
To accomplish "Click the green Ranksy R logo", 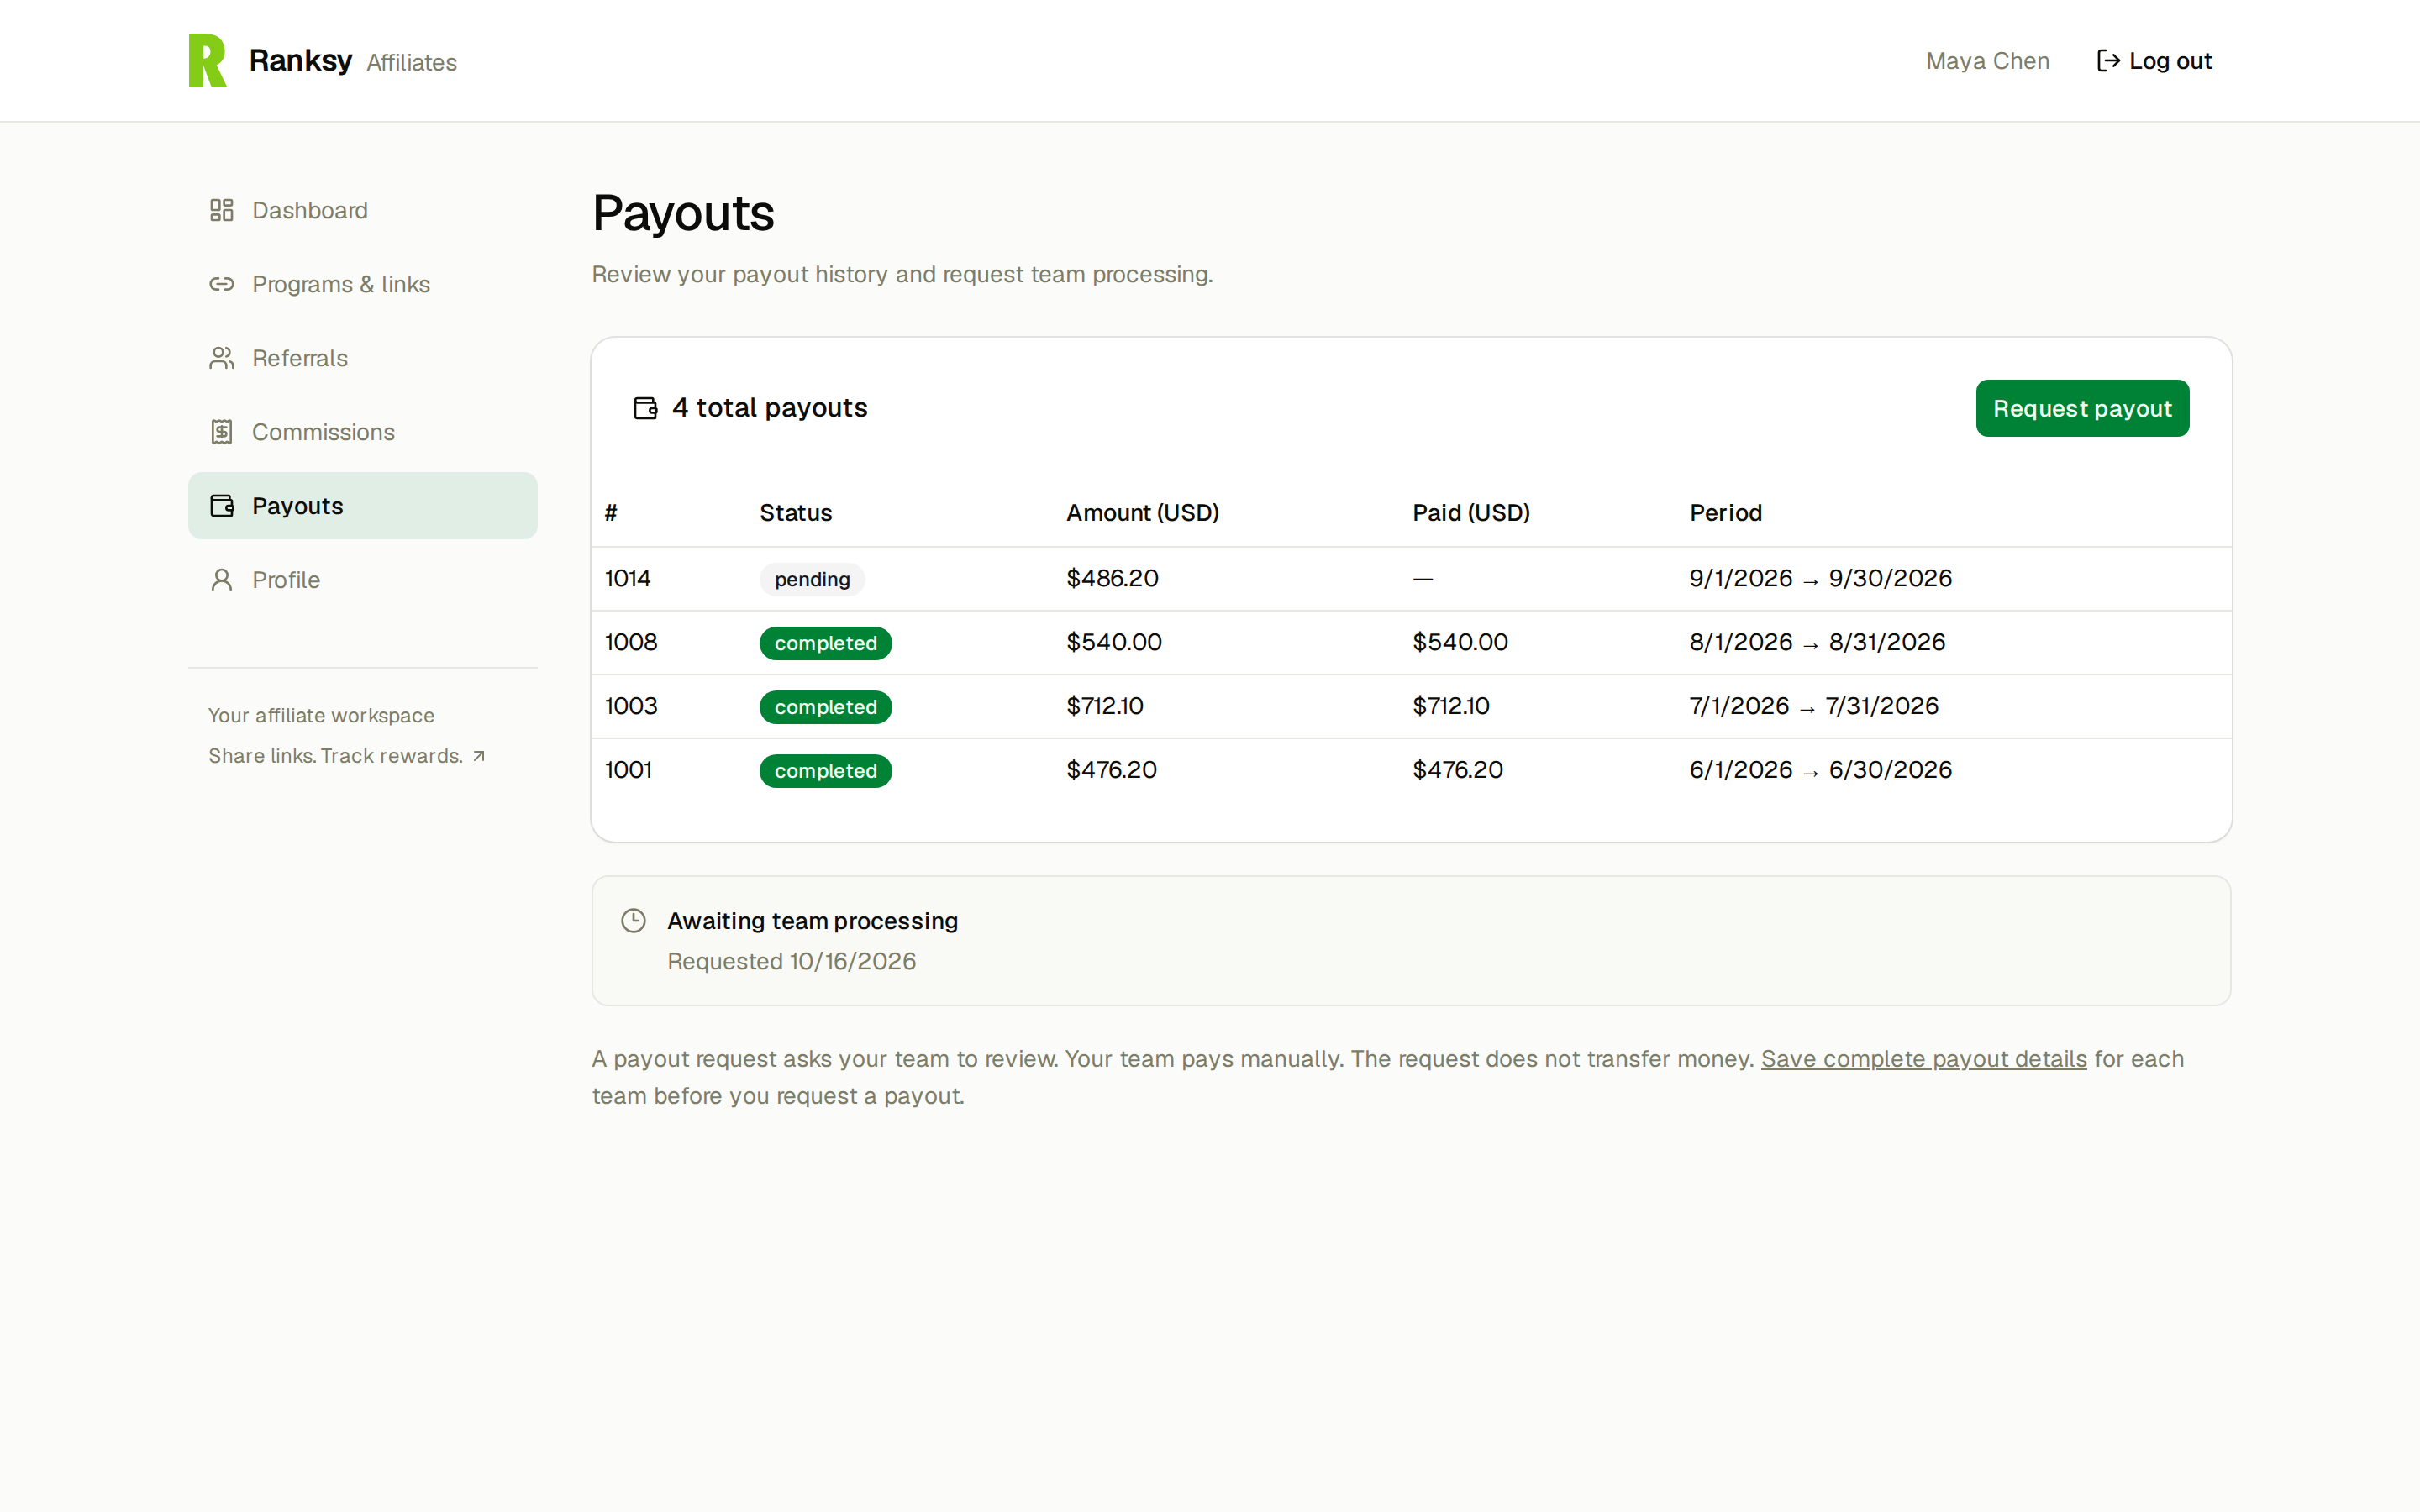I will (x=208, y=61).
